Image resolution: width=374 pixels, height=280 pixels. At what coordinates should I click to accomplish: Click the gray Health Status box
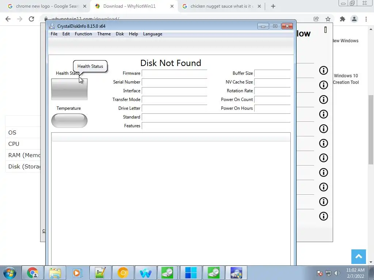tap(69, 89)
